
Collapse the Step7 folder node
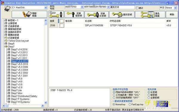click(x=6, y=47)
